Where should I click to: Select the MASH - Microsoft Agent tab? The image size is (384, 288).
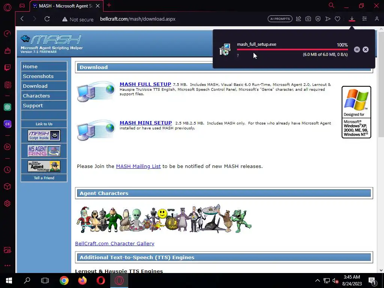click(66, 6)
